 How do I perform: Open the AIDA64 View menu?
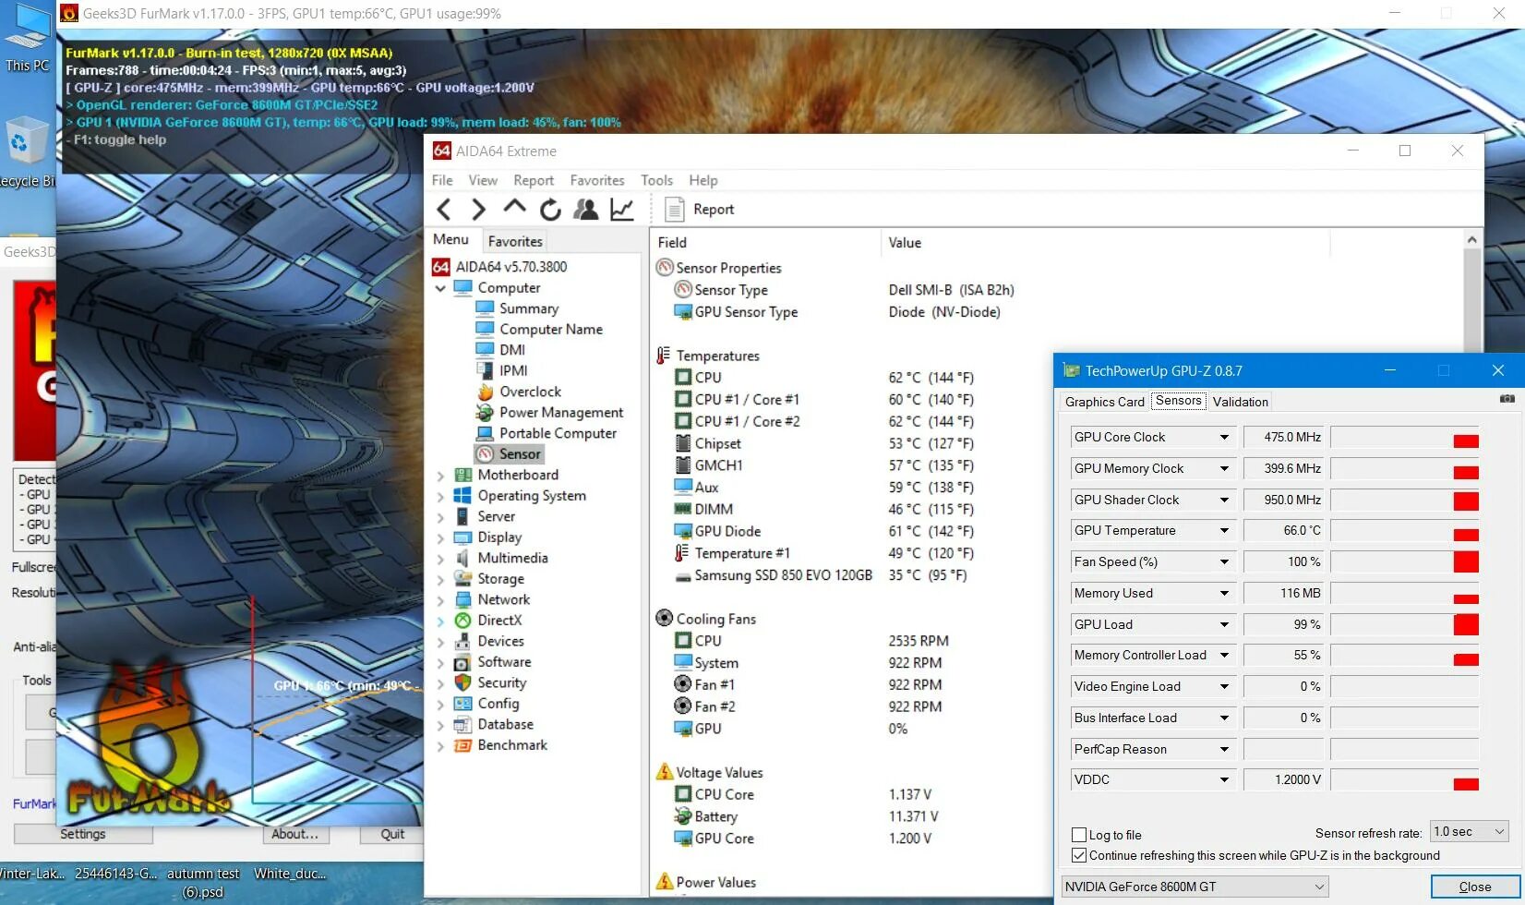(483, 180)
